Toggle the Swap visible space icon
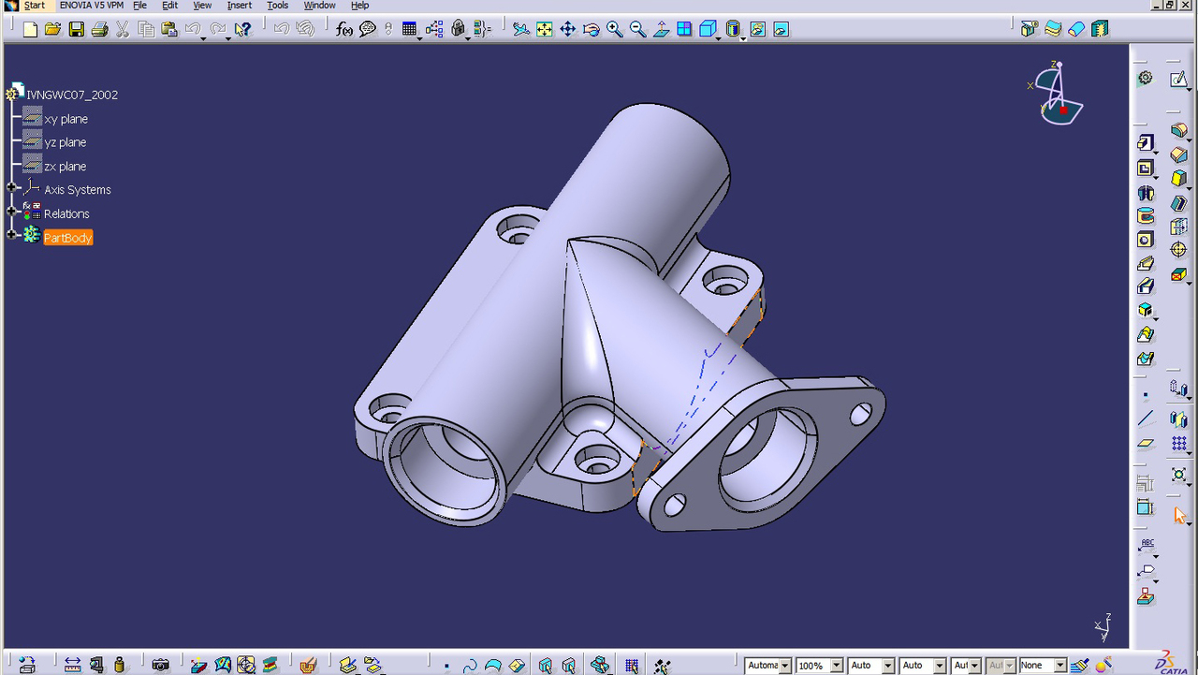 781,30
